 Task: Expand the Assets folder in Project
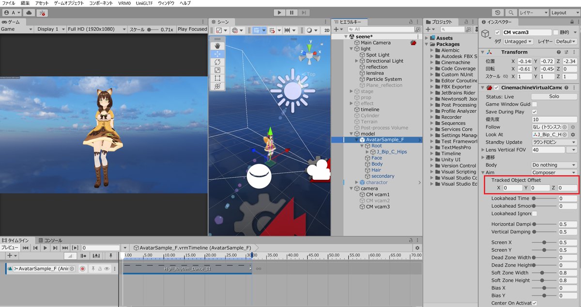(427, 38)
